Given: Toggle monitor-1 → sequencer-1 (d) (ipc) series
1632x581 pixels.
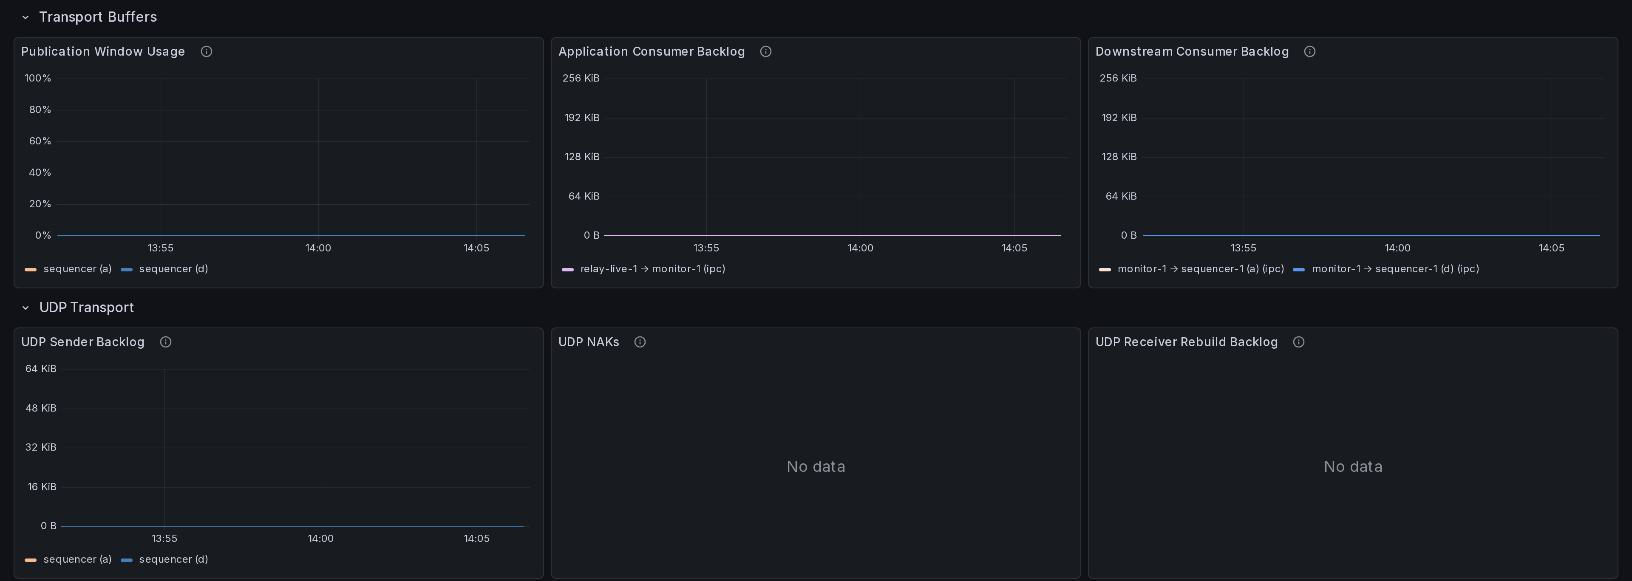Looking at the screenshot, I should pos(1395,269).
